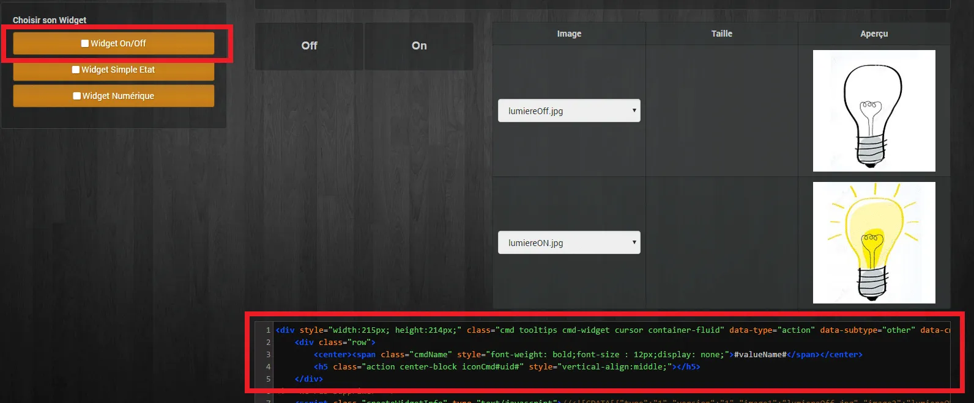Select the Off button

pos(309,46)
